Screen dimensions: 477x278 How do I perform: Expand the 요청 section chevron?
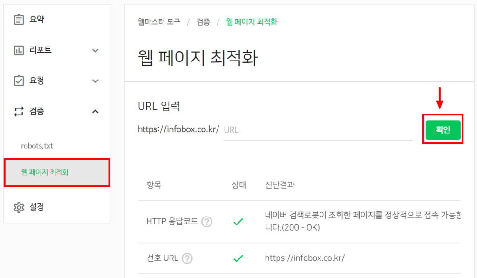click(x=95, y=81)
